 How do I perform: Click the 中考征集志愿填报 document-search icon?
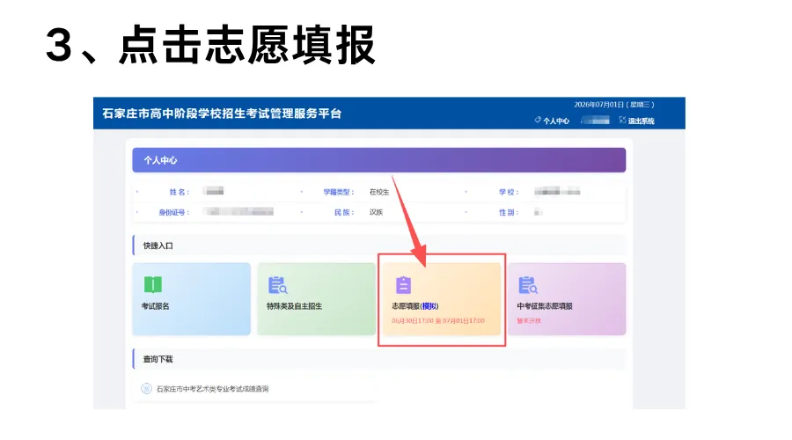(x=528, y=285)
